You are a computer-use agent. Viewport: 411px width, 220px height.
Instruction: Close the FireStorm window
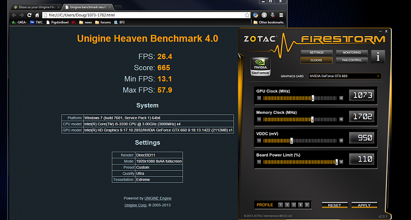point(386,31)
